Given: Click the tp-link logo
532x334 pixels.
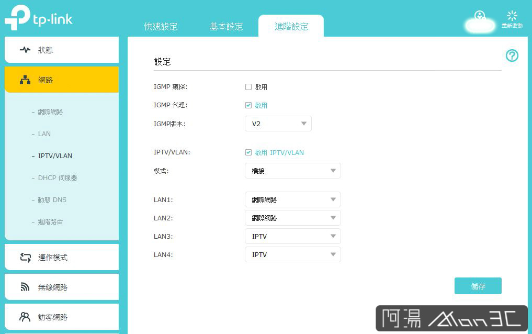Looking at the screenshot, I should 39,18.
